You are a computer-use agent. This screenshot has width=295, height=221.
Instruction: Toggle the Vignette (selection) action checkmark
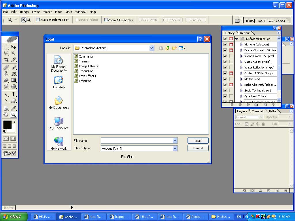225,45
